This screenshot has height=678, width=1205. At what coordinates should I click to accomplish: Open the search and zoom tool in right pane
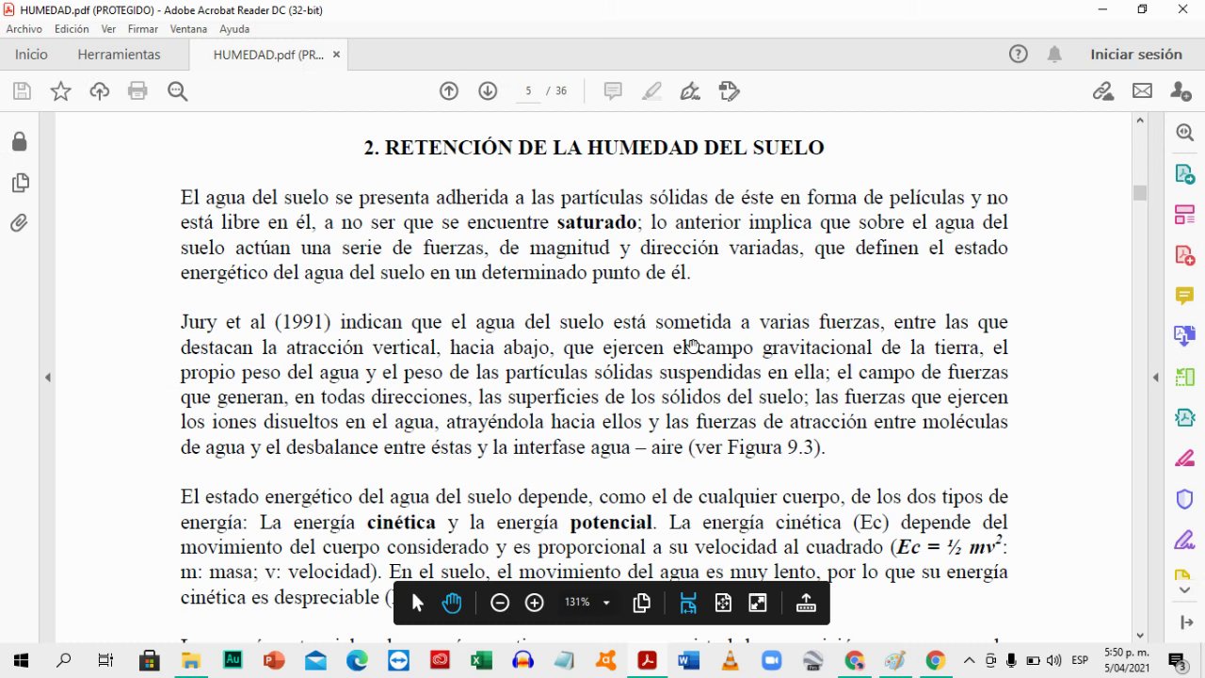(x=1184, y=133)
